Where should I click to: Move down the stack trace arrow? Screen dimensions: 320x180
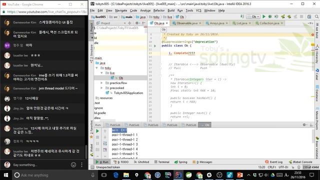coord(105,137)
